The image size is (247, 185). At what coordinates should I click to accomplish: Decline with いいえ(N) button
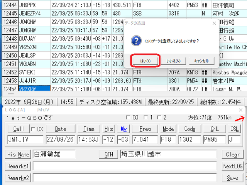173,61
